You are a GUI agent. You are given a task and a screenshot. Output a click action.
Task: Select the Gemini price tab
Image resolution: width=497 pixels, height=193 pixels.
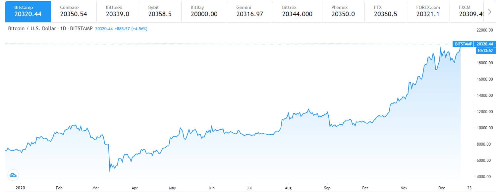click(249, 11)
